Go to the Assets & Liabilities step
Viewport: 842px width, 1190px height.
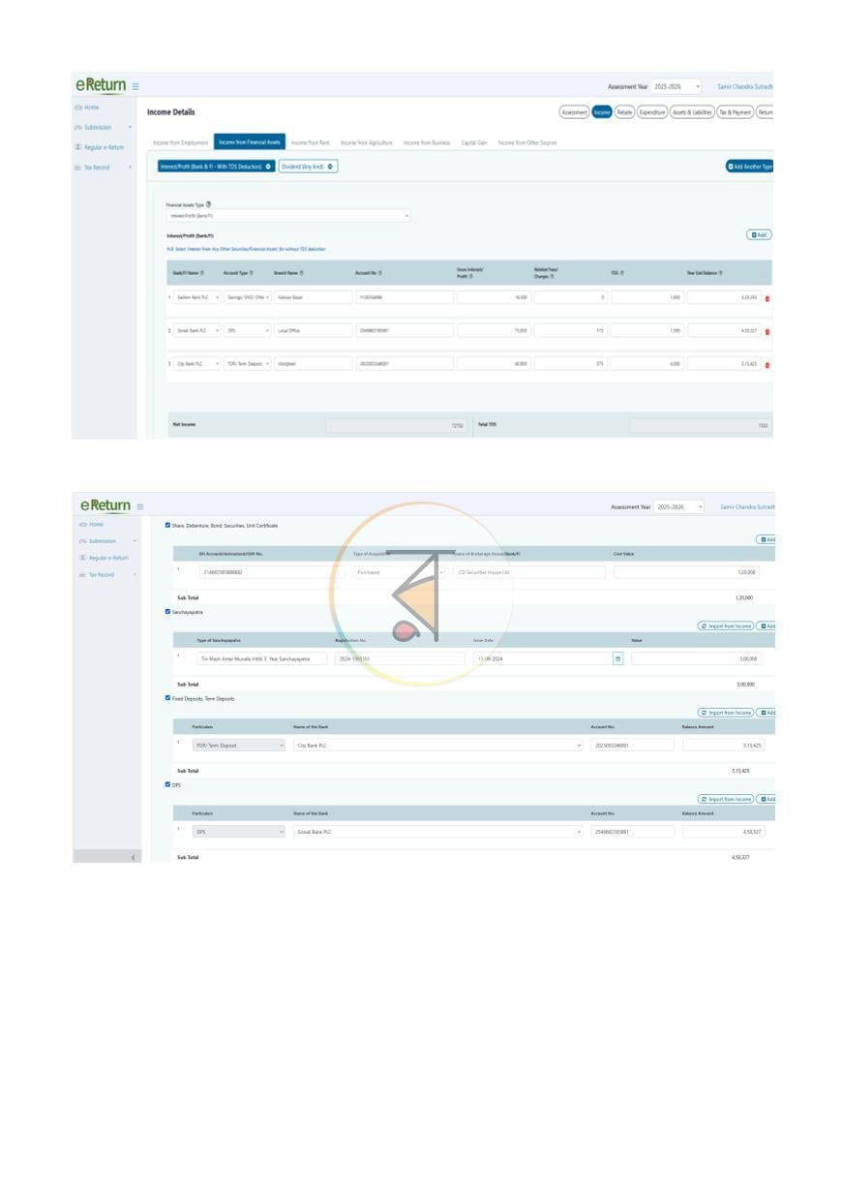(x=692, y=112)
